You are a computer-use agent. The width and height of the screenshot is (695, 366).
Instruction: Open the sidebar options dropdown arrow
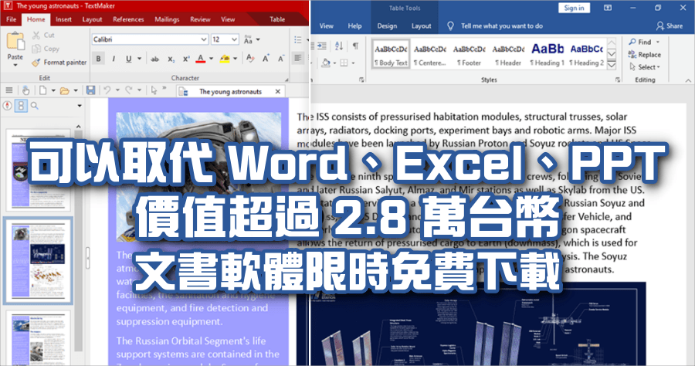pos(80,106)
